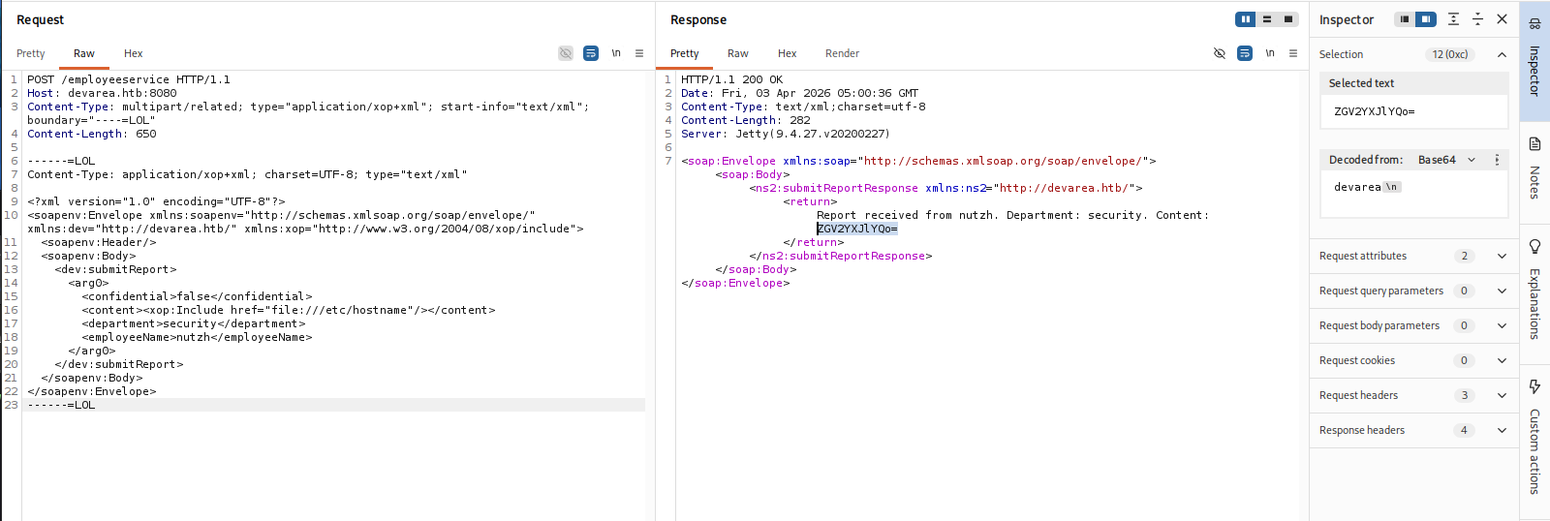
Task: Click the department security element line
Action: 194,323
